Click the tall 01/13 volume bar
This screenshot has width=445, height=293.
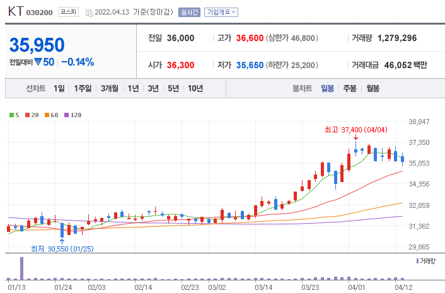tap(22, 268)
